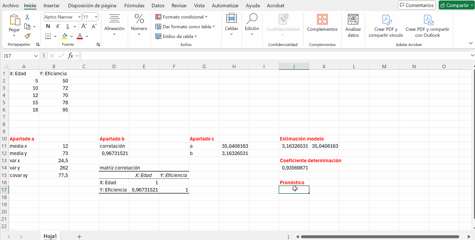Screen dimensions: 475x240
Task: Click the Comentarios button
Action: 417,5
